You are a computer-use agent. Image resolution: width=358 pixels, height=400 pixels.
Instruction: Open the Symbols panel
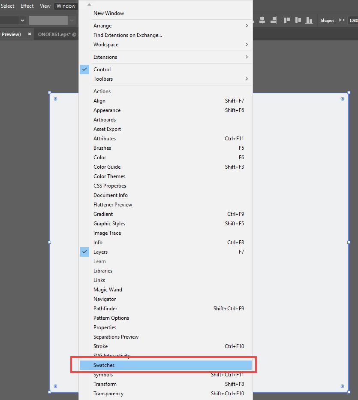pyautogui.click(x=165, y=375)
